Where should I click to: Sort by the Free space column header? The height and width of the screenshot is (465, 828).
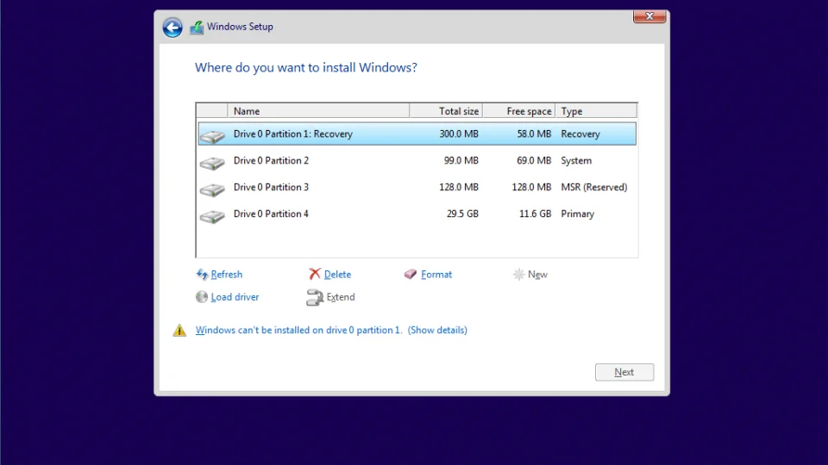coord(519,111)
